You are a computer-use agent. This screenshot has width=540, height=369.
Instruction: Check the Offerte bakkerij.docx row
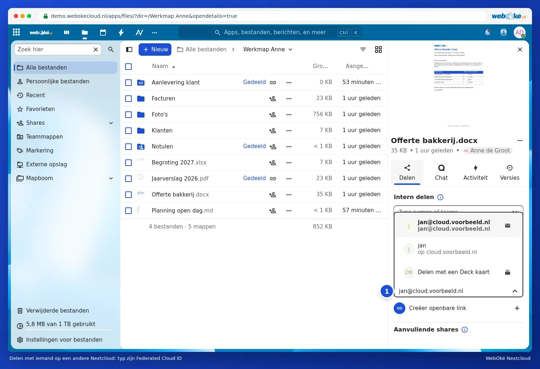coord(128,195)
